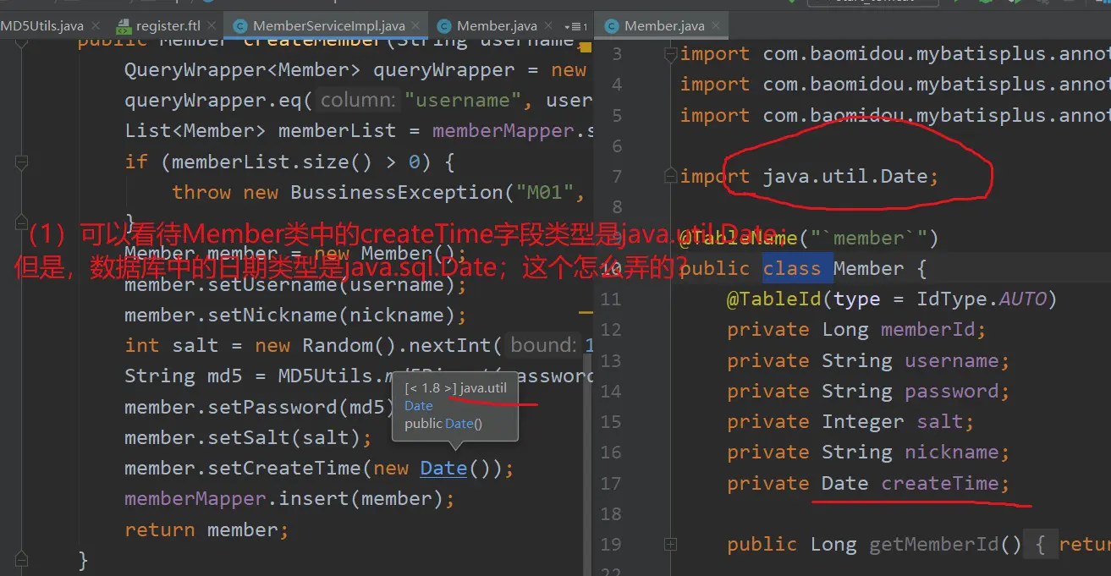Close the MemberServiceImpl.java tab
The image size is (1111, 576).
(x=416, y=27)
